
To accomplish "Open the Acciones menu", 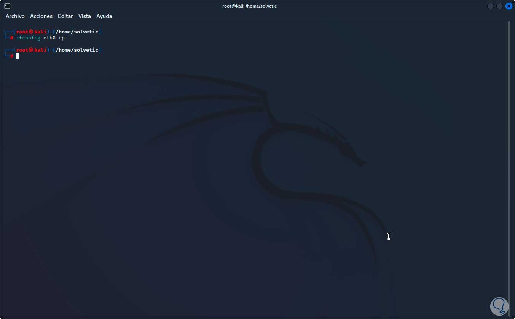I will coord(41,16).
